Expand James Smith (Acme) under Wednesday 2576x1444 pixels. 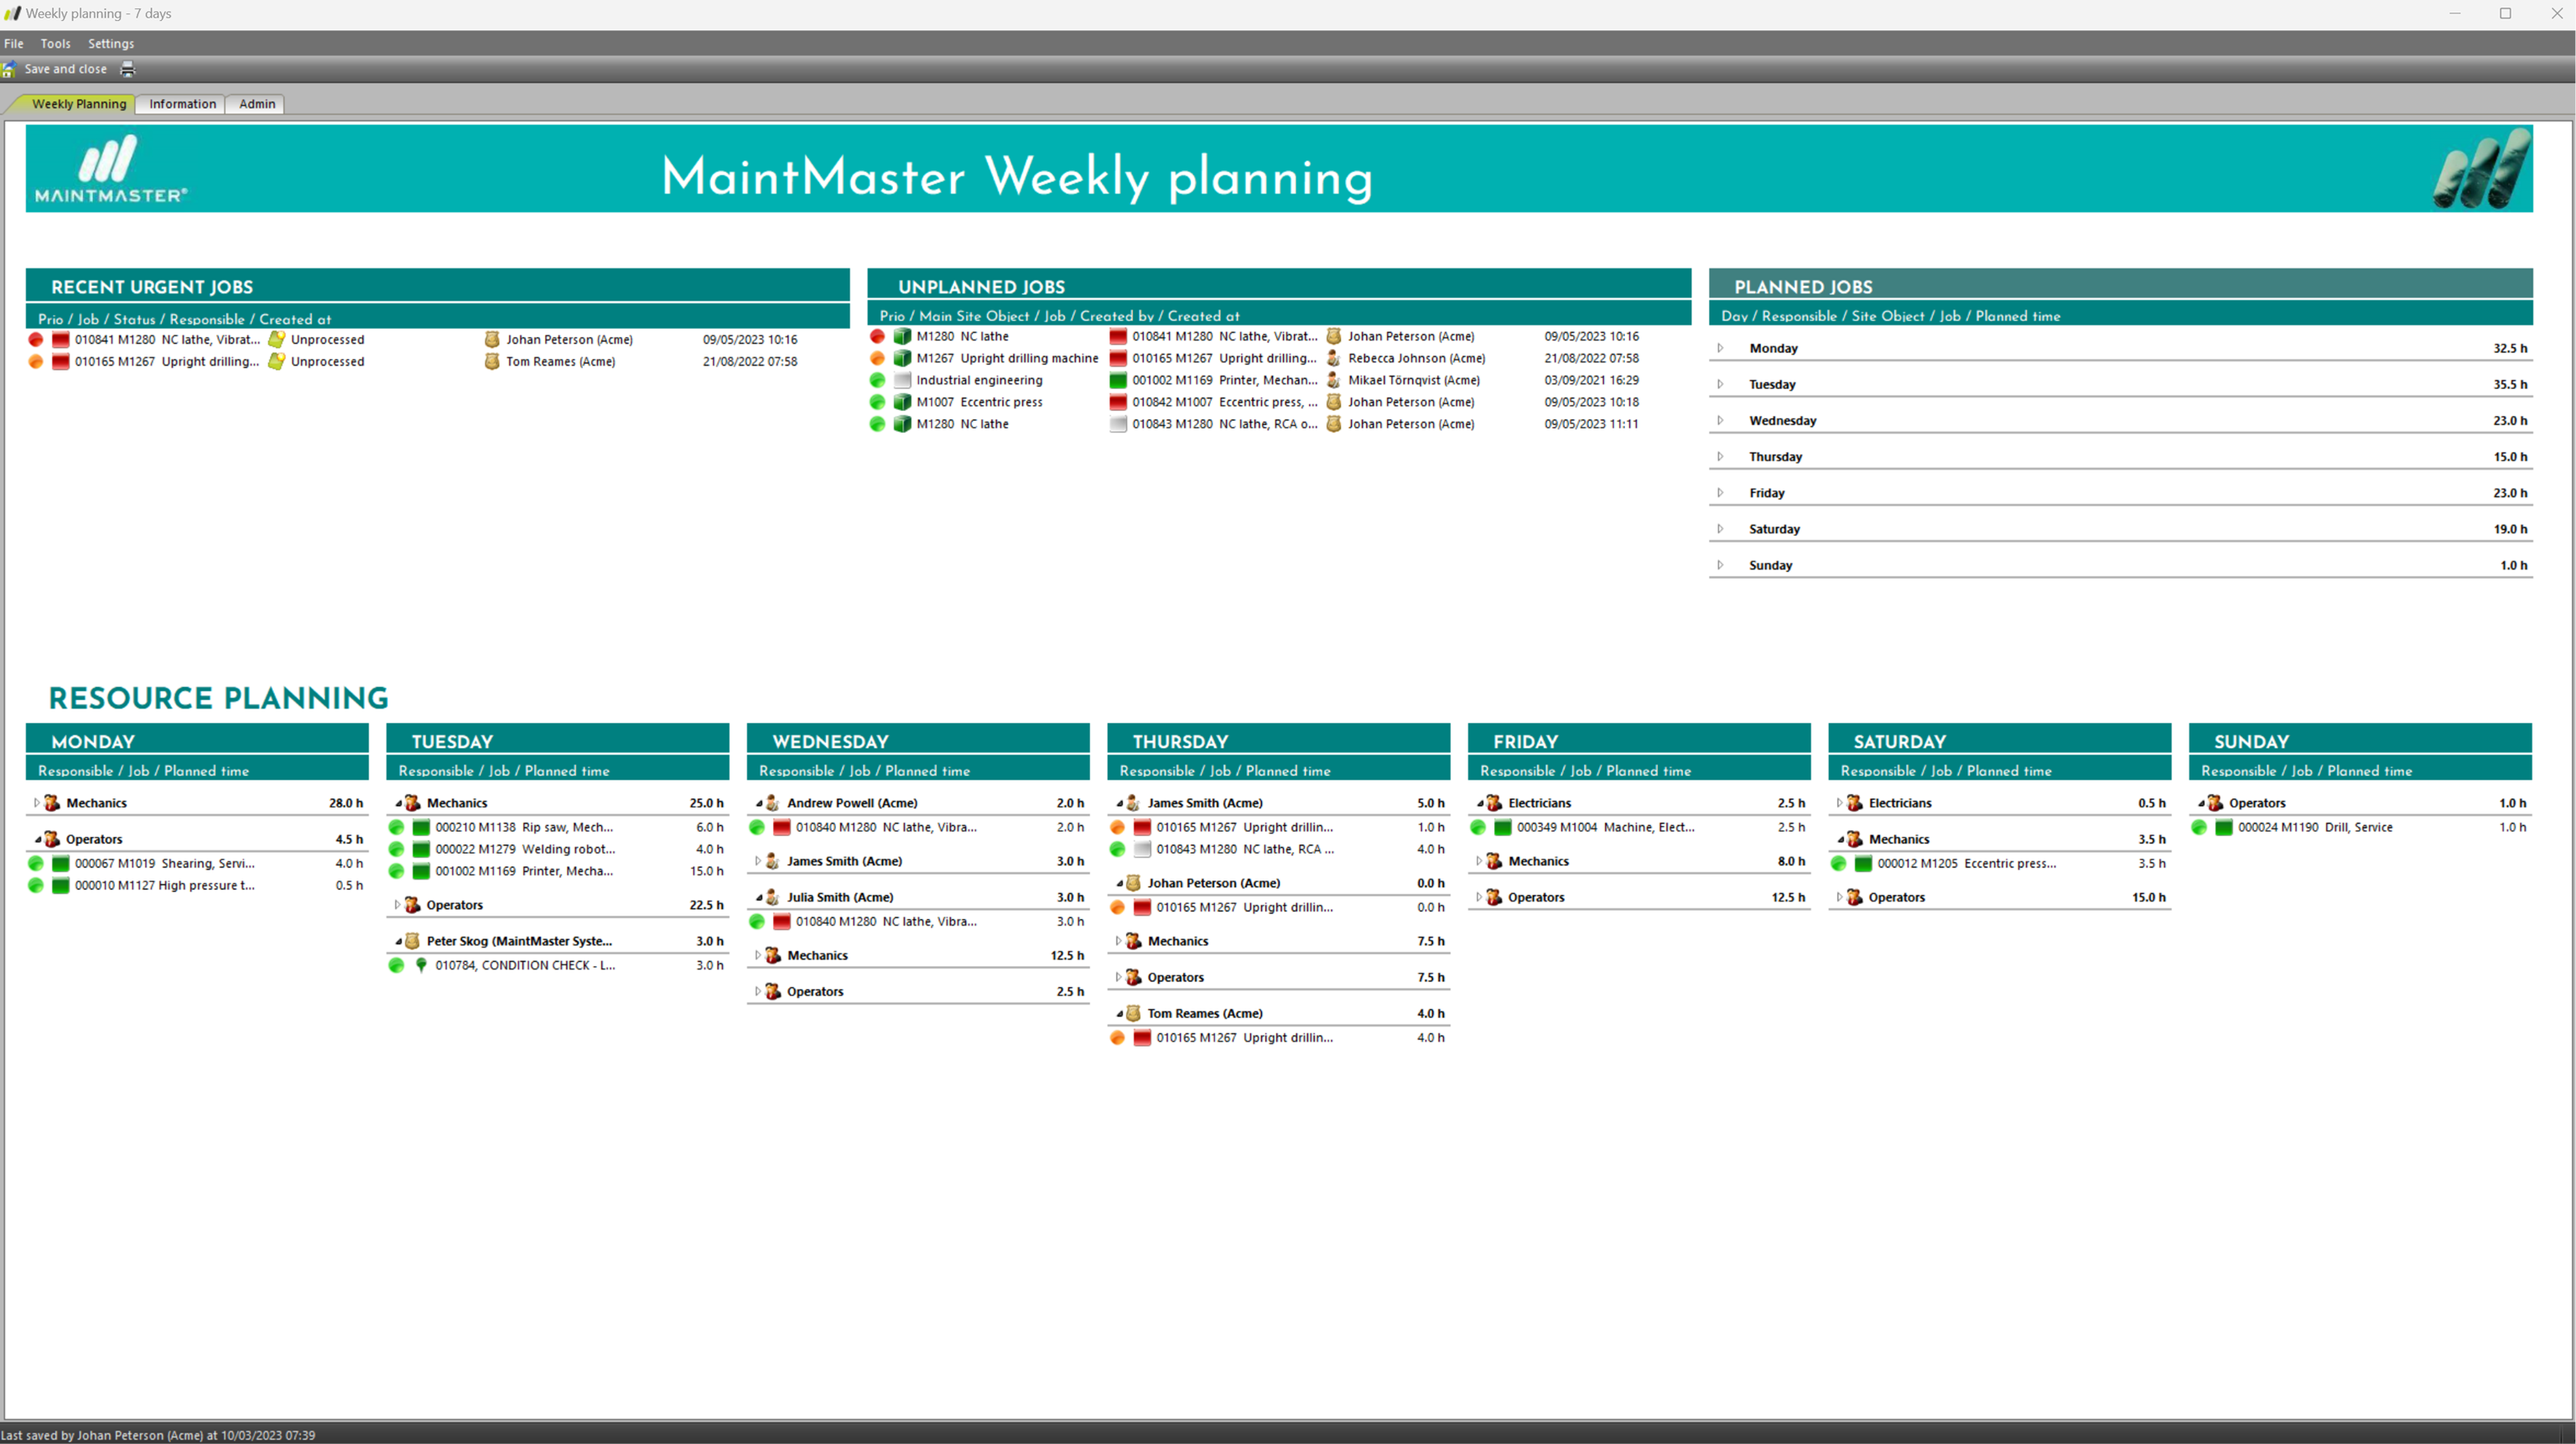pyautogui.click(x=758, y=861)
